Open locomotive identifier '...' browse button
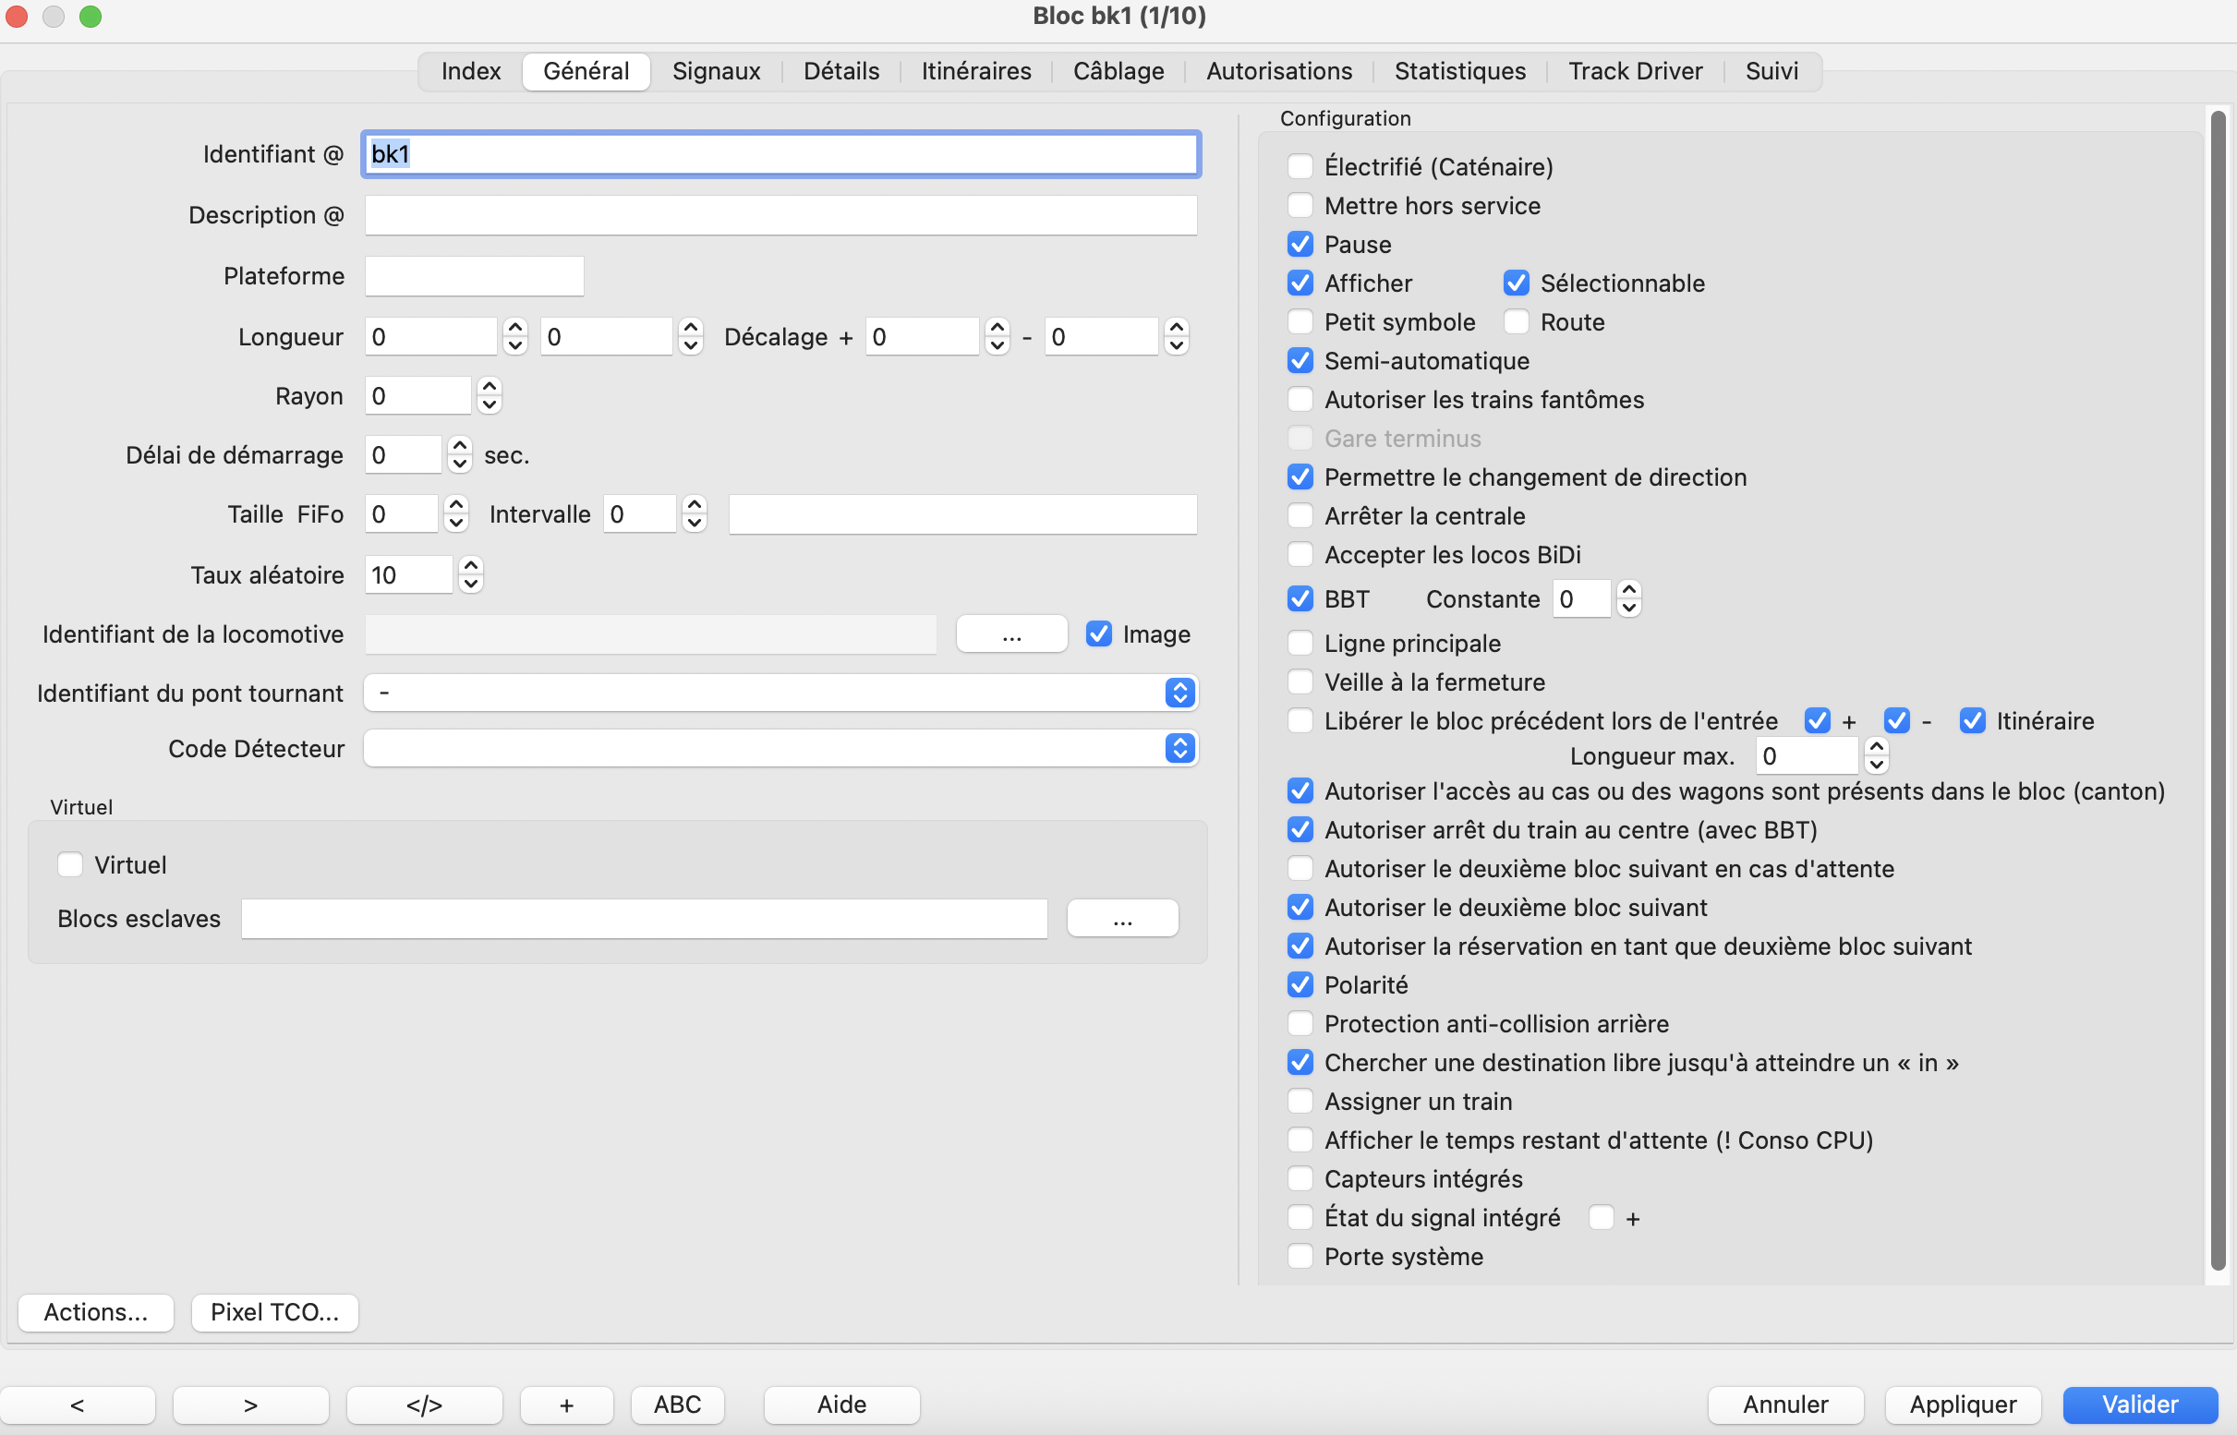 pyautogui.click(x=1011, y=634)
